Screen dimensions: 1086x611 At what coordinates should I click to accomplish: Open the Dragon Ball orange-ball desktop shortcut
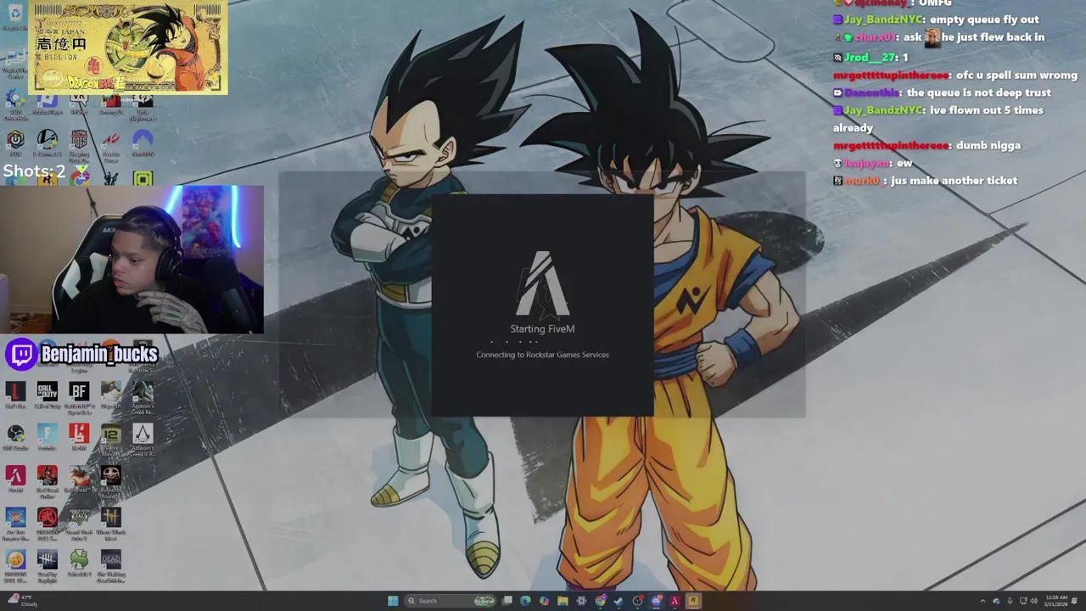[15, 563]
